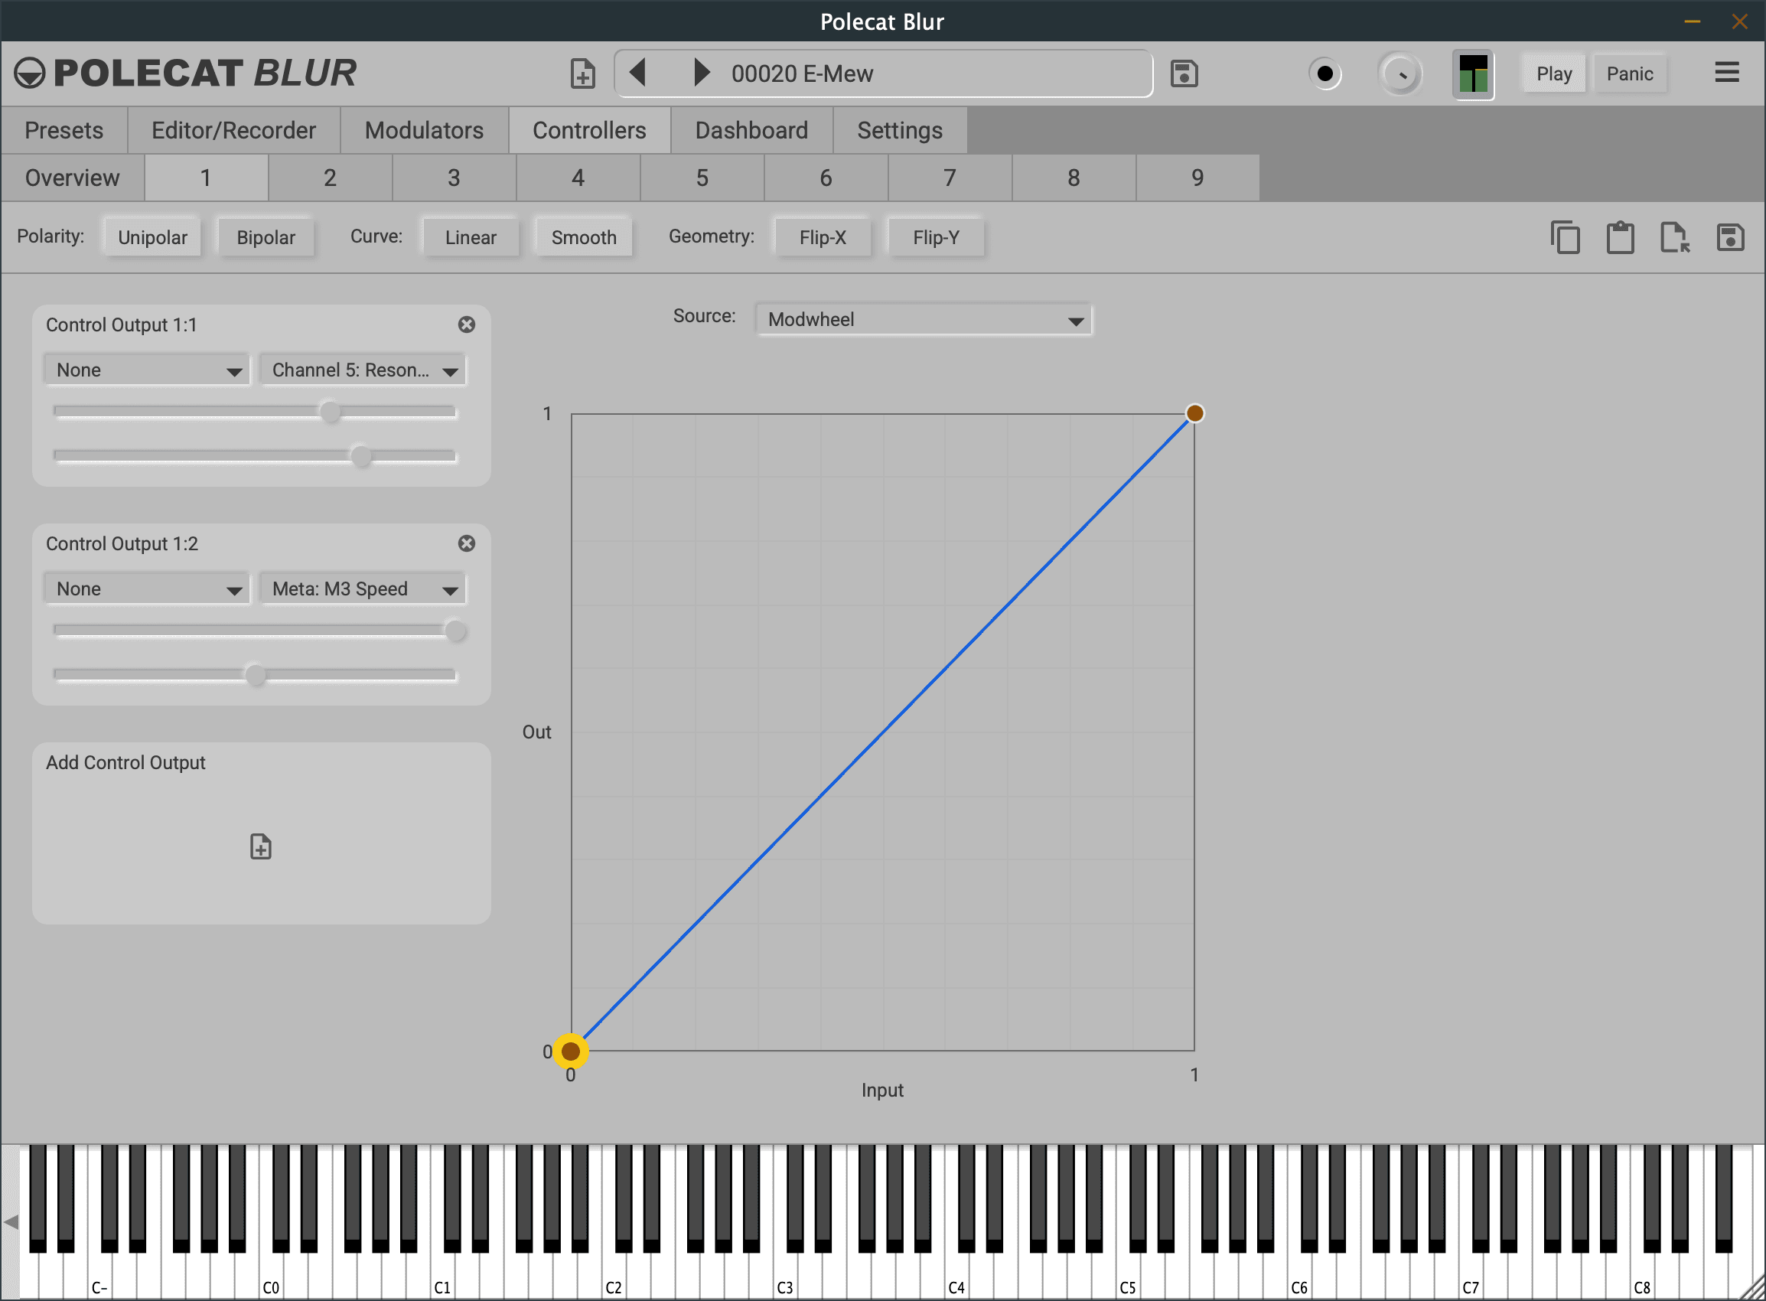Choose Linear curve type
1766x1301 pixels.
click(471, 237)
